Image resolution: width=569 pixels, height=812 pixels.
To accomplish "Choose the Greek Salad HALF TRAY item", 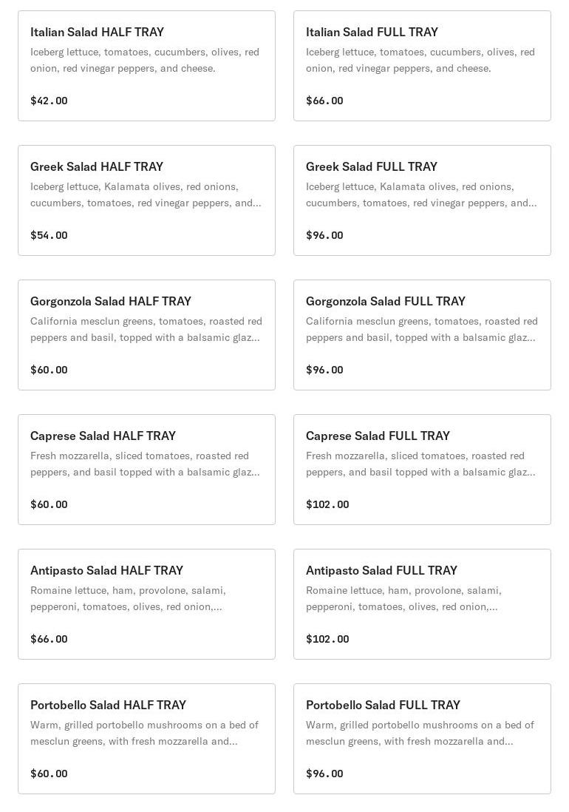I will pyautogui.click(x=146, y=200).
